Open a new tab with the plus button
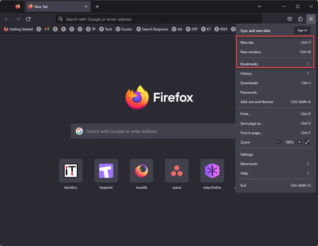This screenshot has height=246, width=318. tap(97, 7)
